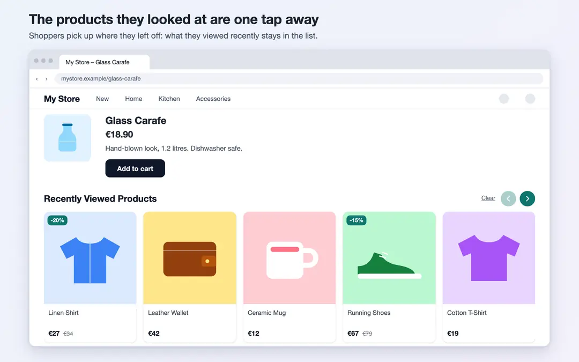Select the My Store – Glass Carafe tab
This screenshot has width=579, height=362.
(104, 62)
